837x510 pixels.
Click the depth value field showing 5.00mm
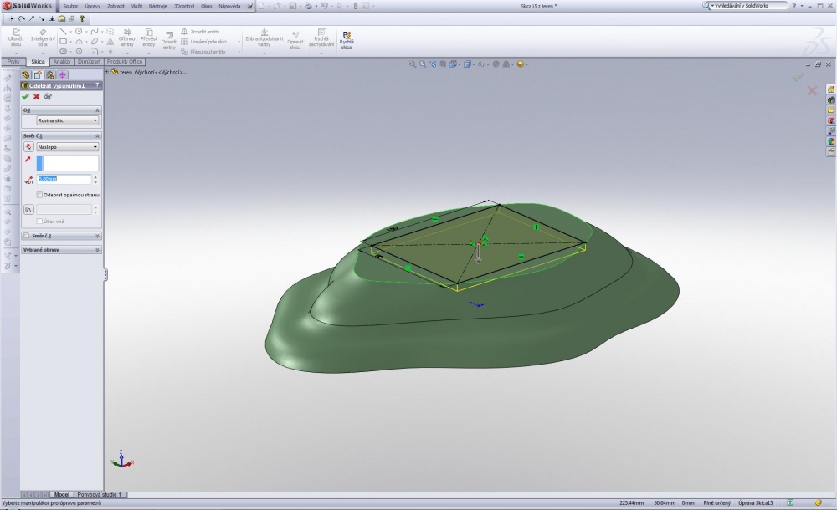(x=64, y=179)
